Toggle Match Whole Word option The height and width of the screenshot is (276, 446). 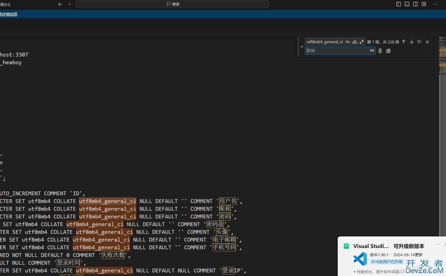click(x=354, y=42)
